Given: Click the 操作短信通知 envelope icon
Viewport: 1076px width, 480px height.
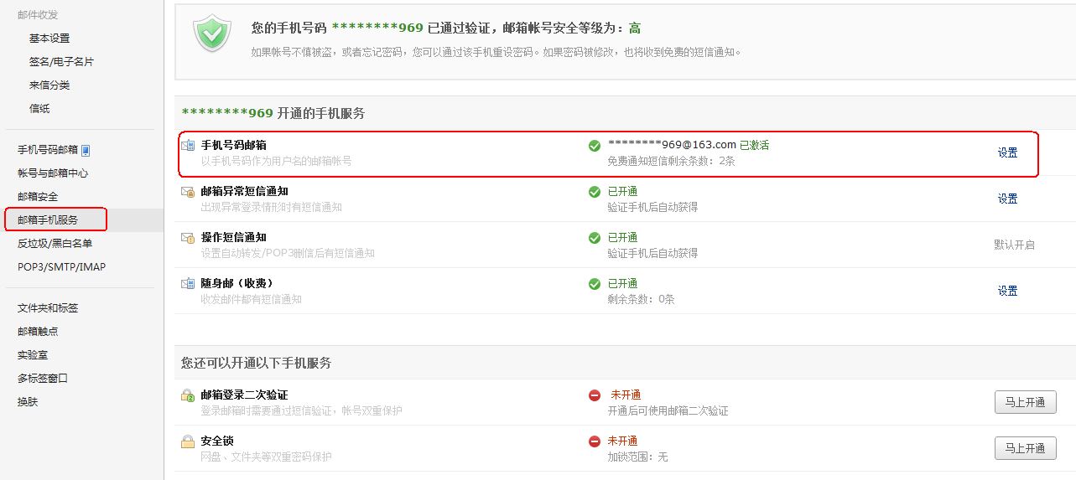Looking at the screenshot, I should point(188,238).
